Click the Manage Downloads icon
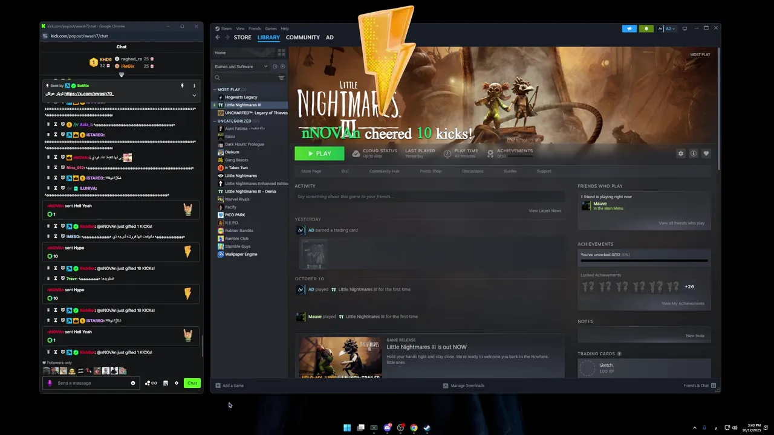Screen dimensions: 774x435 (446, 385)
